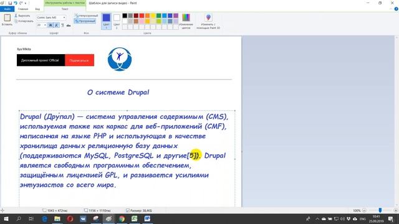Open the Edit colors (Изменение цветов) dialog
This screenshot has width=399, height=224.
[186, 21]
